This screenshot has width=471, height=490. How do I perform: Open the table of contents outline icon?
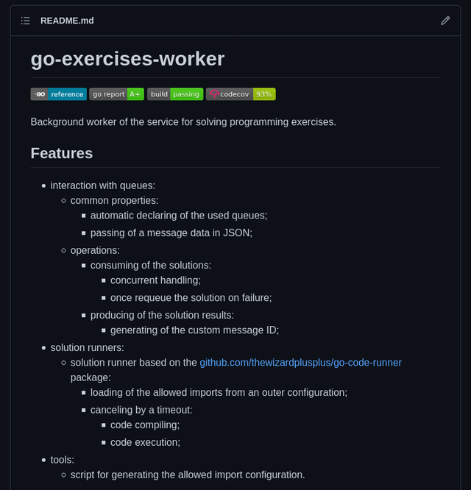(26, 21)
